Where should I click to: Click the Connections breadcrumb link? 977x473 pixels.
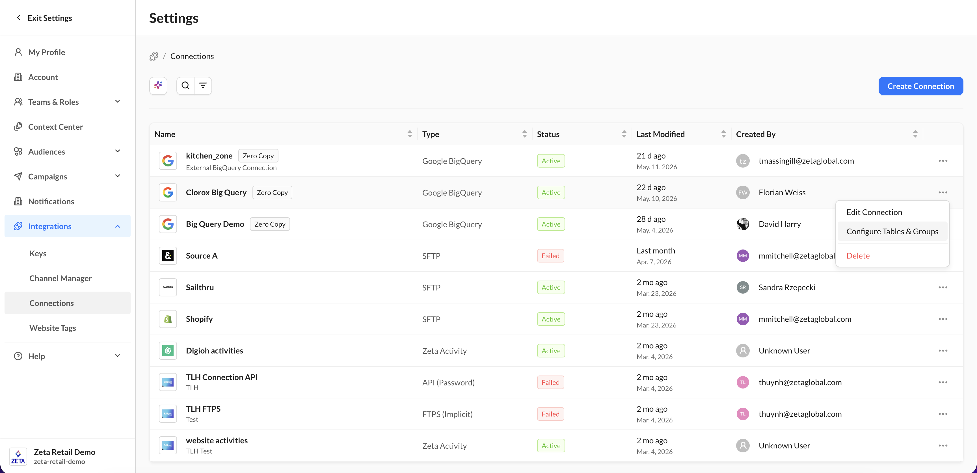pyautogui.click(x=192, y=57)
